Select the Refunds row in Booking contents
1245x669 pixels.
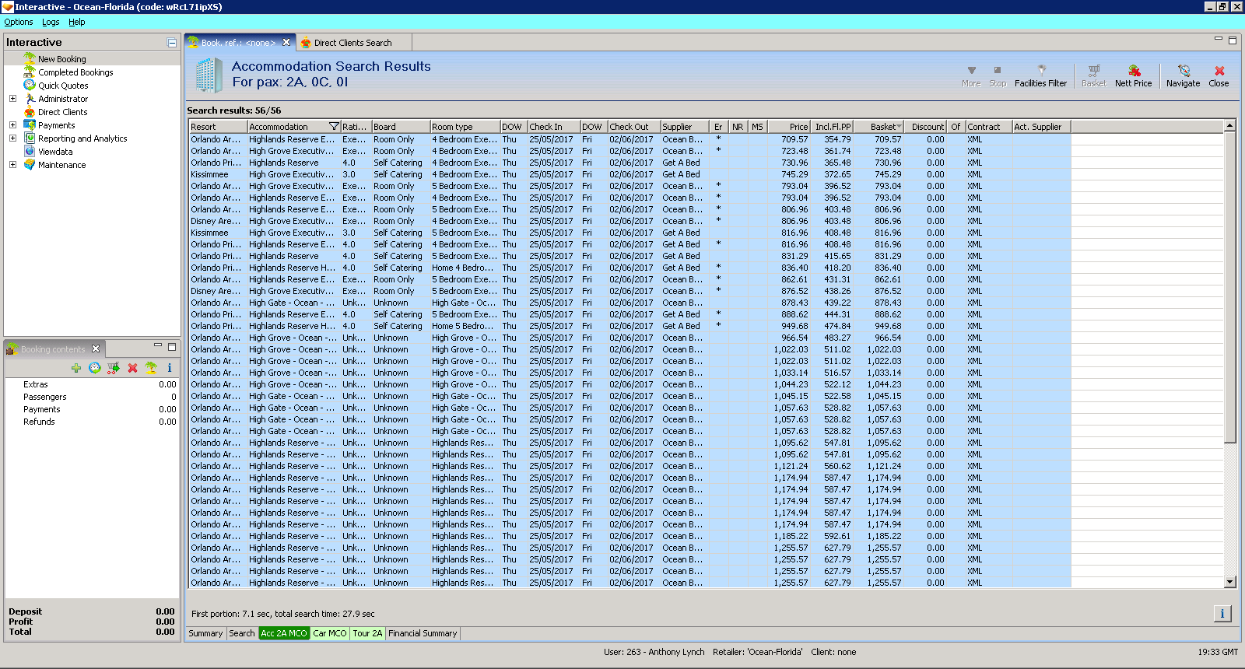coord(92,422)
